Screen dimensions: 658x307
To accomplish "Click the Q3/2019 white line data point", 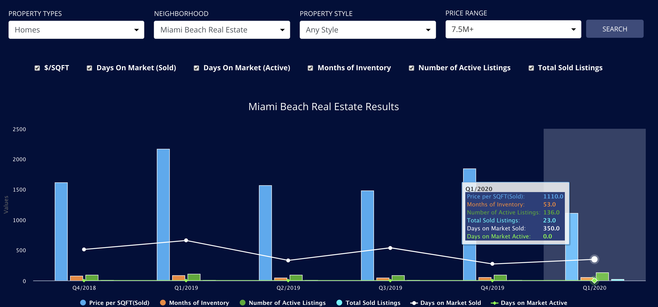I will point(390,248).
